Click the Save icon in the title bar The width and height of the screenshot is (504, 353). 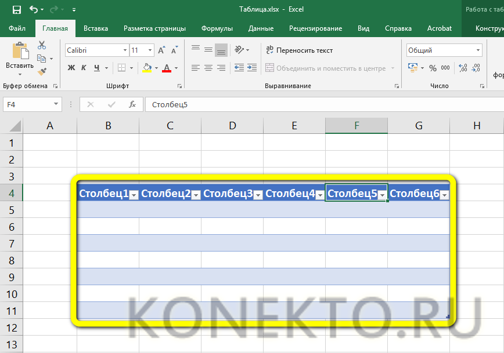point(16,9)
